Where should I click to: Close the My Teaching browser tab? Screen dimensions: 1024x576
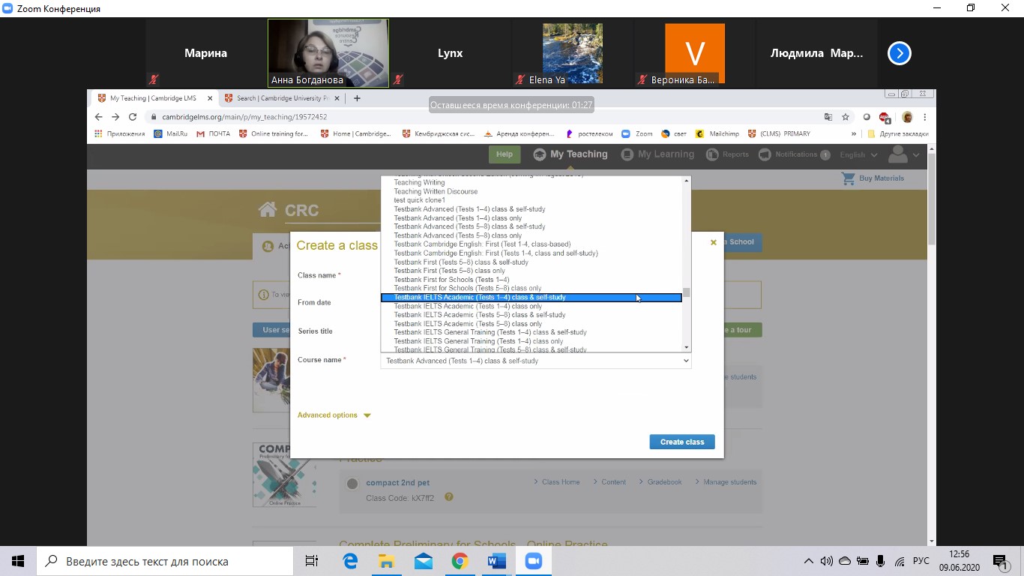[x=209, y=98]
